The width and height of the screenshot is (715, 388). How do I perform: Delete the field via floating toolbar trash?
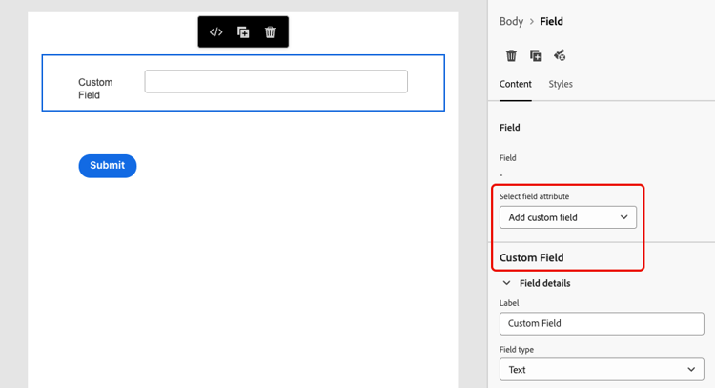pyautogui.click(x=270, y=32)
